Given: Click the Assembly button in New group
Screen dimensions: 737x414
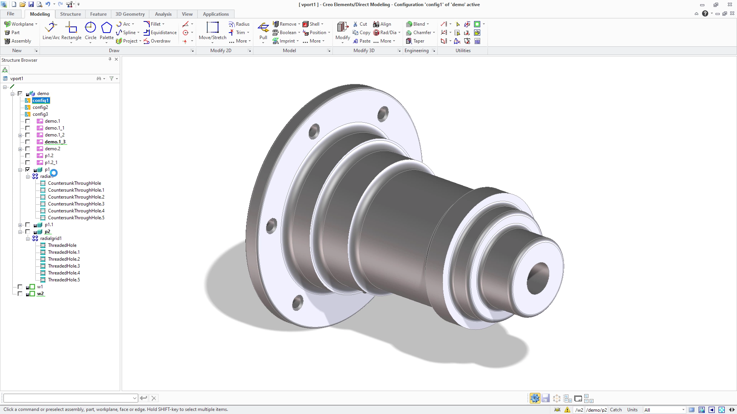Looking at the screenshot, I should click(18, 41).
